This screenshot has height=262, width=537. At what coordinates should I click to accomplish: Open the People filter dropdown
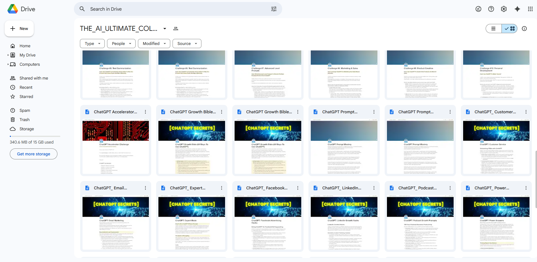pos(121,44)
